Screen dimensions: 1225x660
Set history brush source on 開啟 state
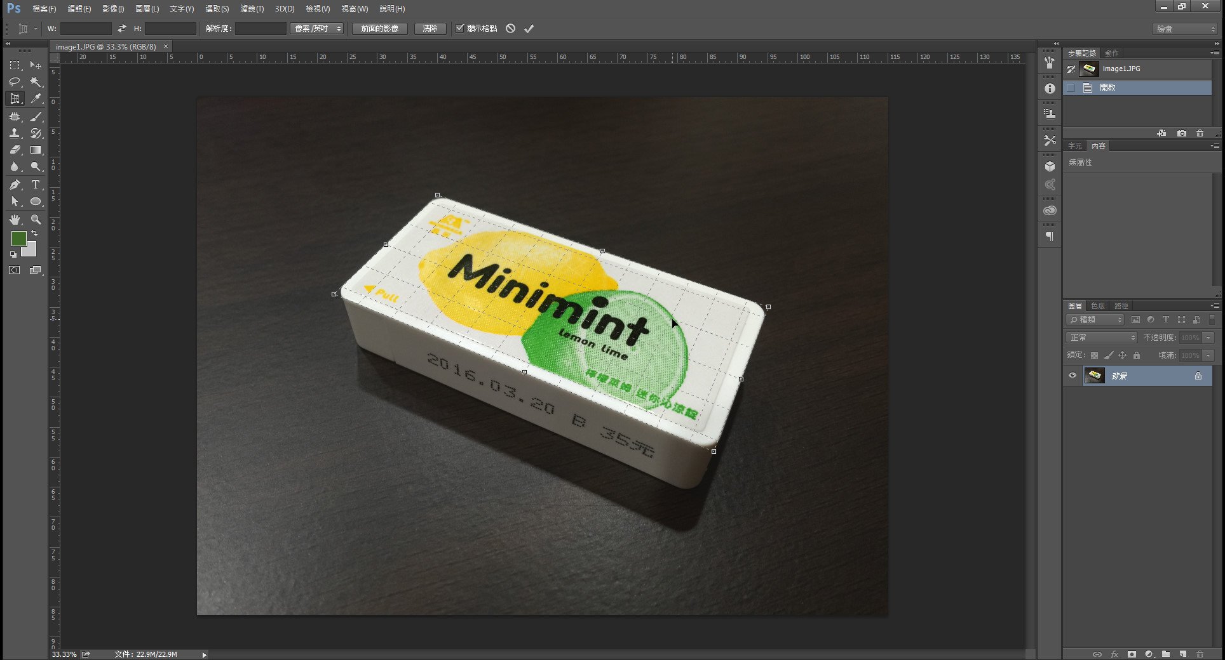pos(1071,88)
